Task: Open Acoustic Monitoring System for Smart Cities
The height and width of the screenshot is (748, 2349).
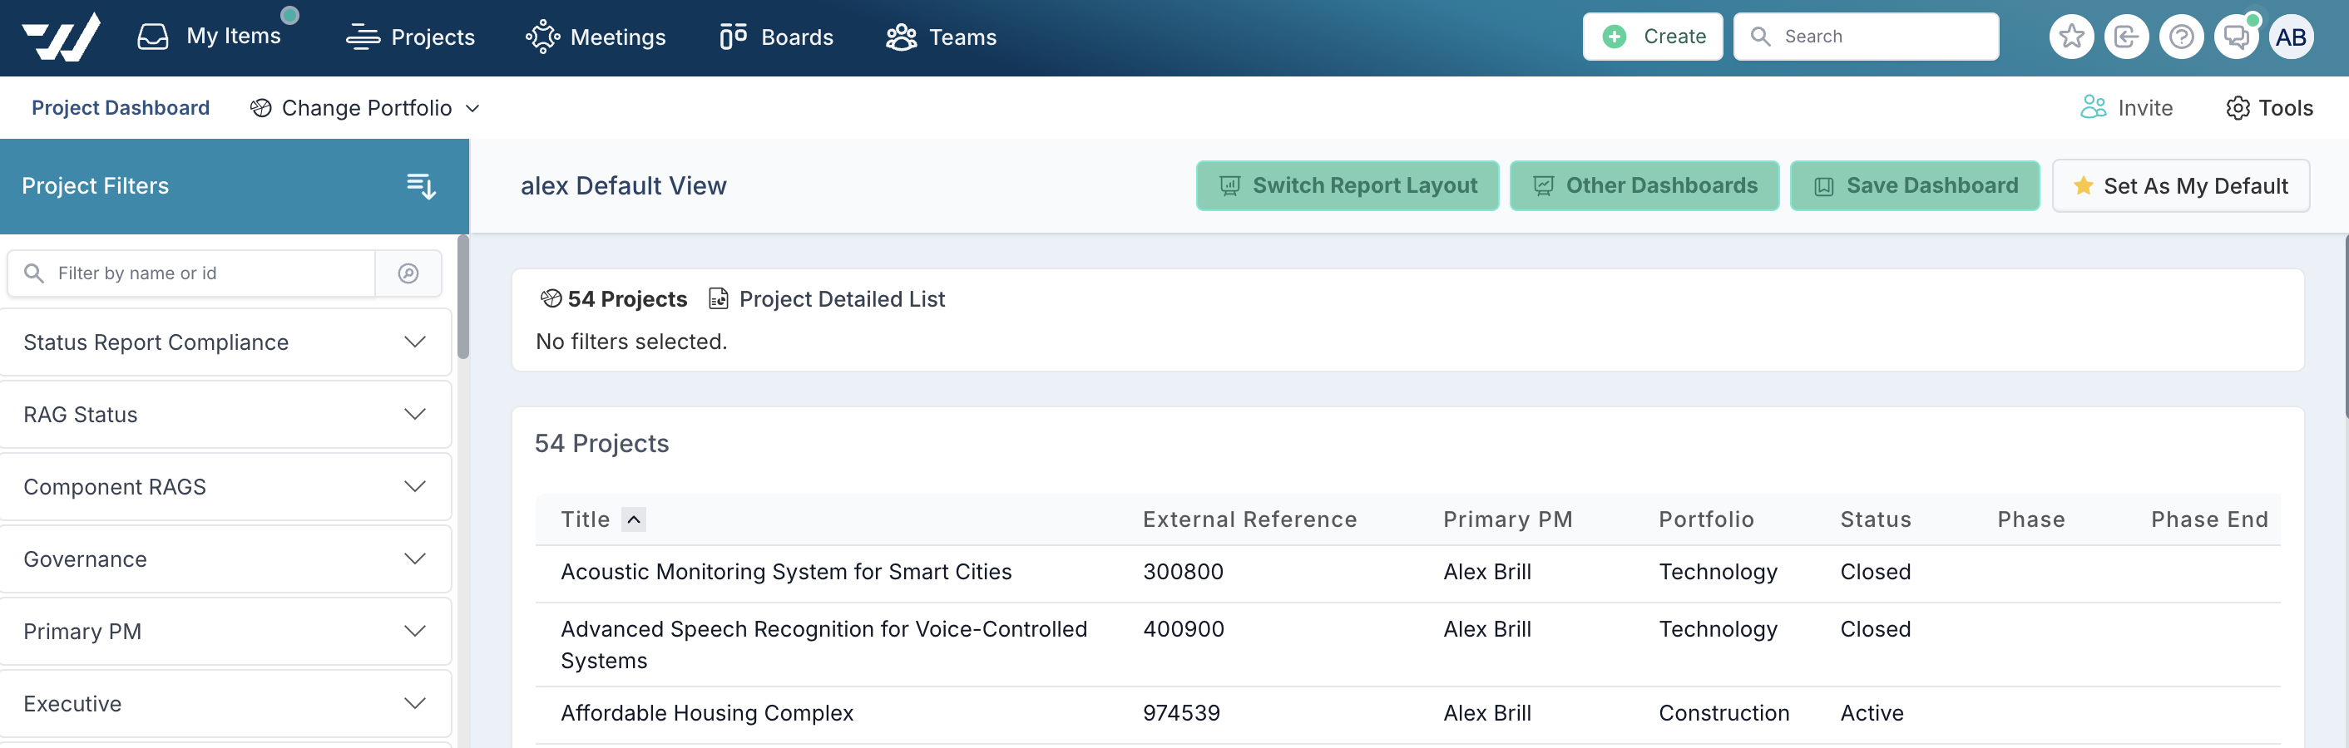Action: [786, 571]
